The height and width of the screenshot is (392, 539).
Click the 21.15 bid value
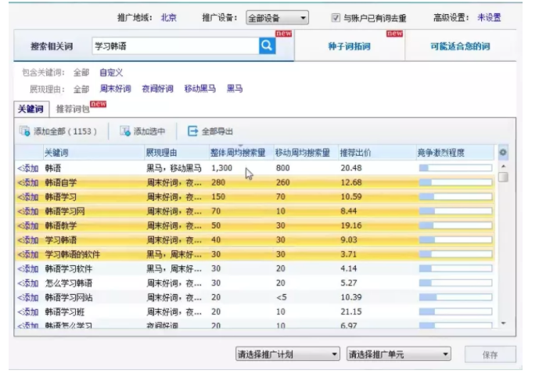coord(351,311)
